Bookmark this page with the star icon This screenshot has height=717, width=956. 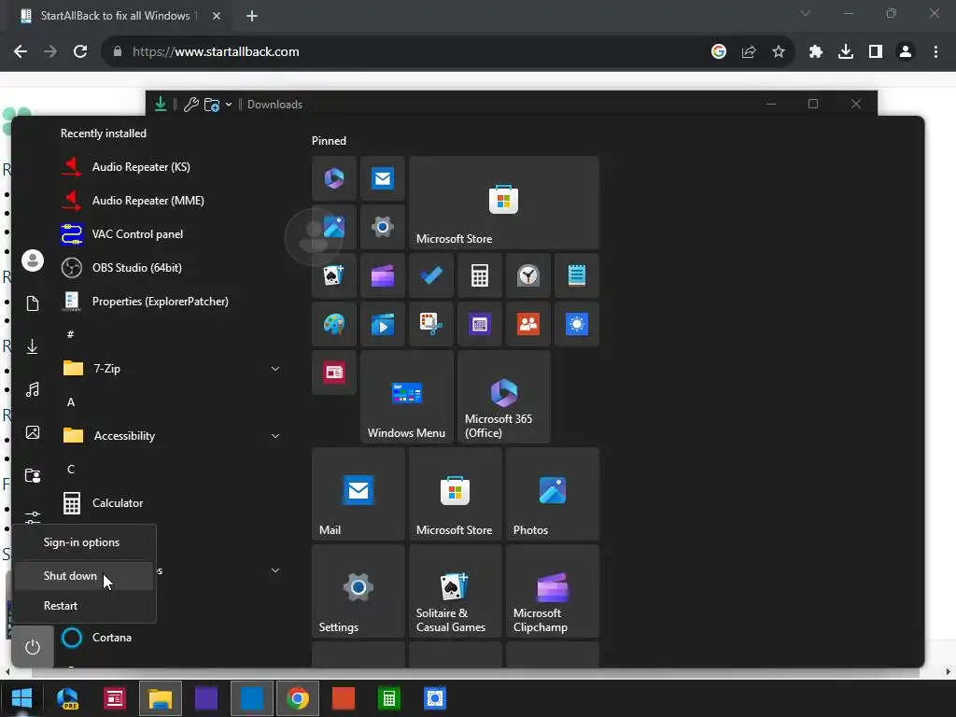point(779,51)
